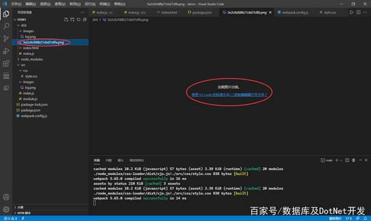This screenshot has height=221, width=371.
Task: Open the Explorer view in the activity bar
Action: coord(6,14)
